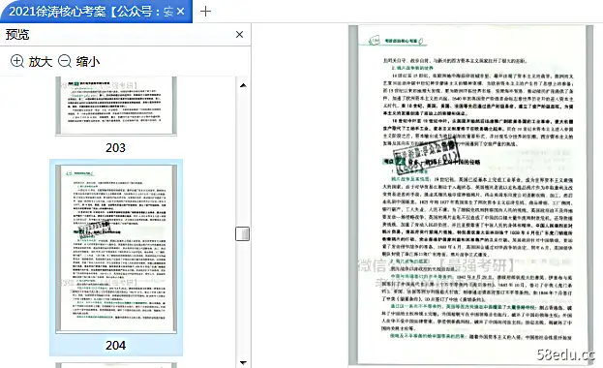
Task: Click the 预览 panel title
Action: [x=17, y=35]
